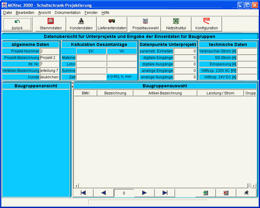The width and height of the screenshot is (260, 208).
Task: Click the running man exit icon
Action: (x=246, y=193)
